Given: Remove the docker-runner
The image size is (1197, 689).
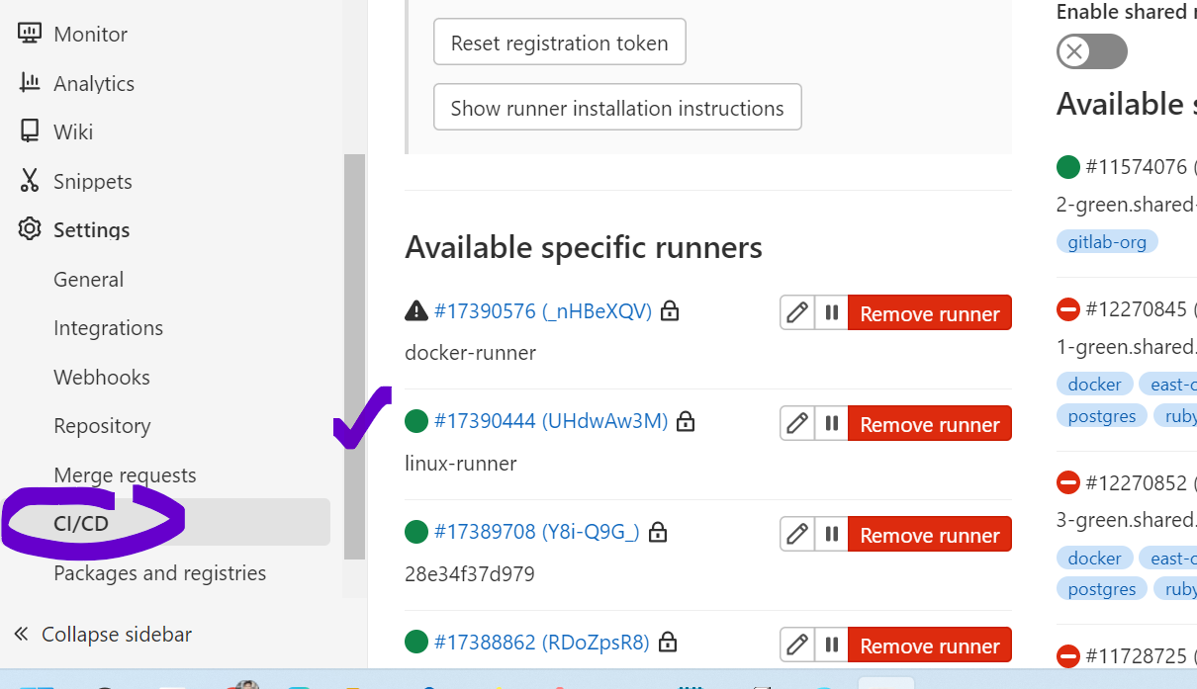Looking at the screenshot, I should click(x=930, y=312).
